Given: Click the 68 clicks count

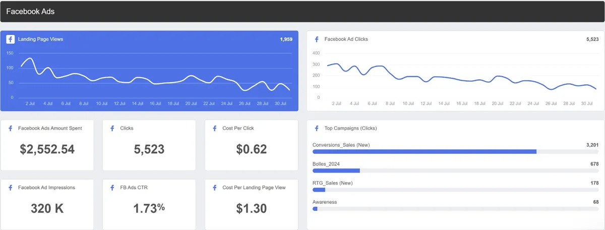Looking at the screenshot, I should 596,202.
